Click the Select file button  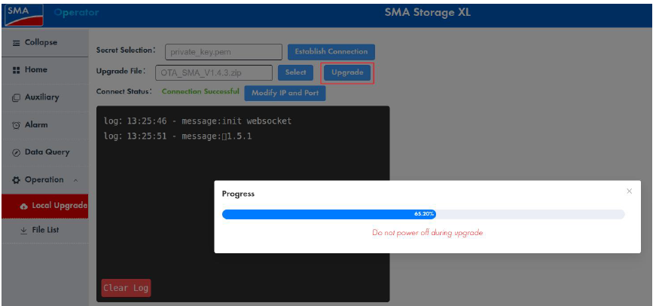tap(296, 72)
